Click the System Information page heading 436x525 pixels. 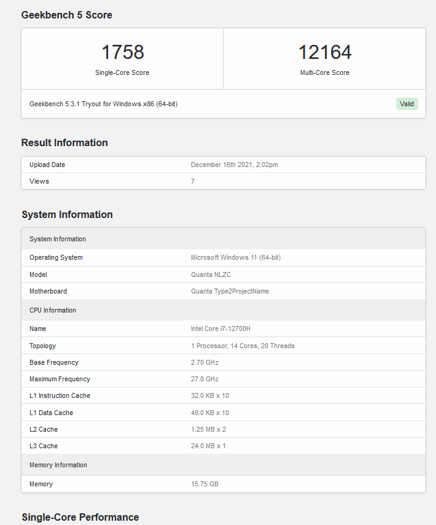[x=68, y=215]
